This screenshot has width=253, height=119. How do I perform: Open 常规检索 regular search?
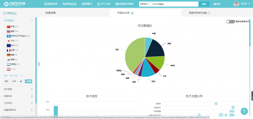pyautogui.click(x=51, y=4)
